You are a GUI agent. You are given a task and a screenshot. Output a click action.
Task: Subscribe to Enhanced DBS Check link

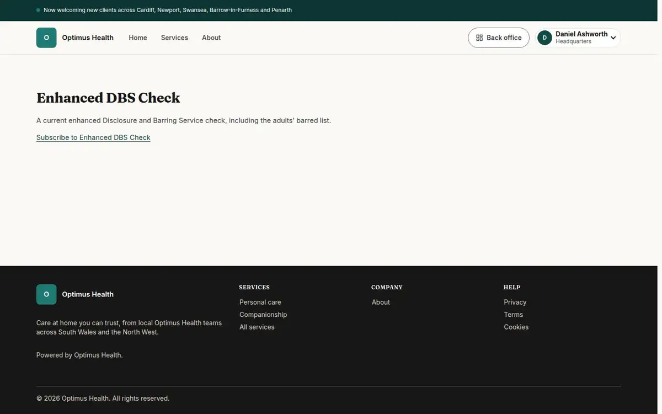tap(93, 137)
